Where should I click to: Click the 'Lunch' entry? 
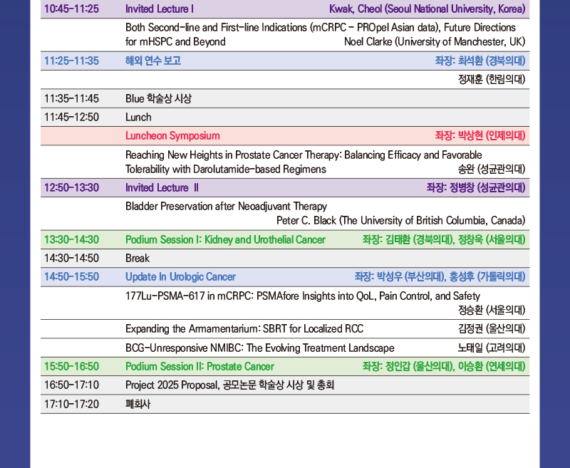point(138,118)
